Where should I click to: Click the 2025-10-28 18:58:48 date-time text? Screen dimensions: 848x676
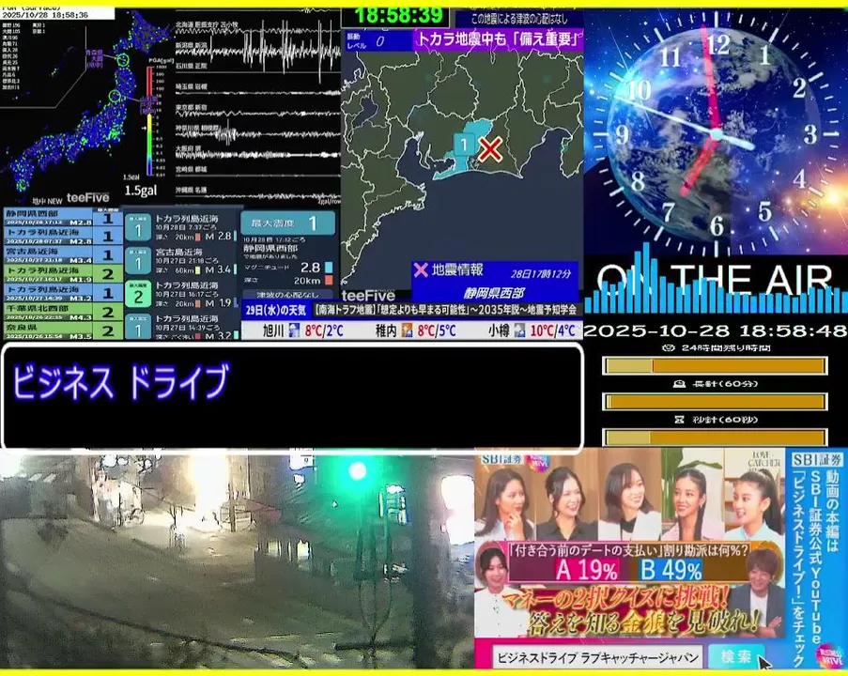(x=716, y=331)
